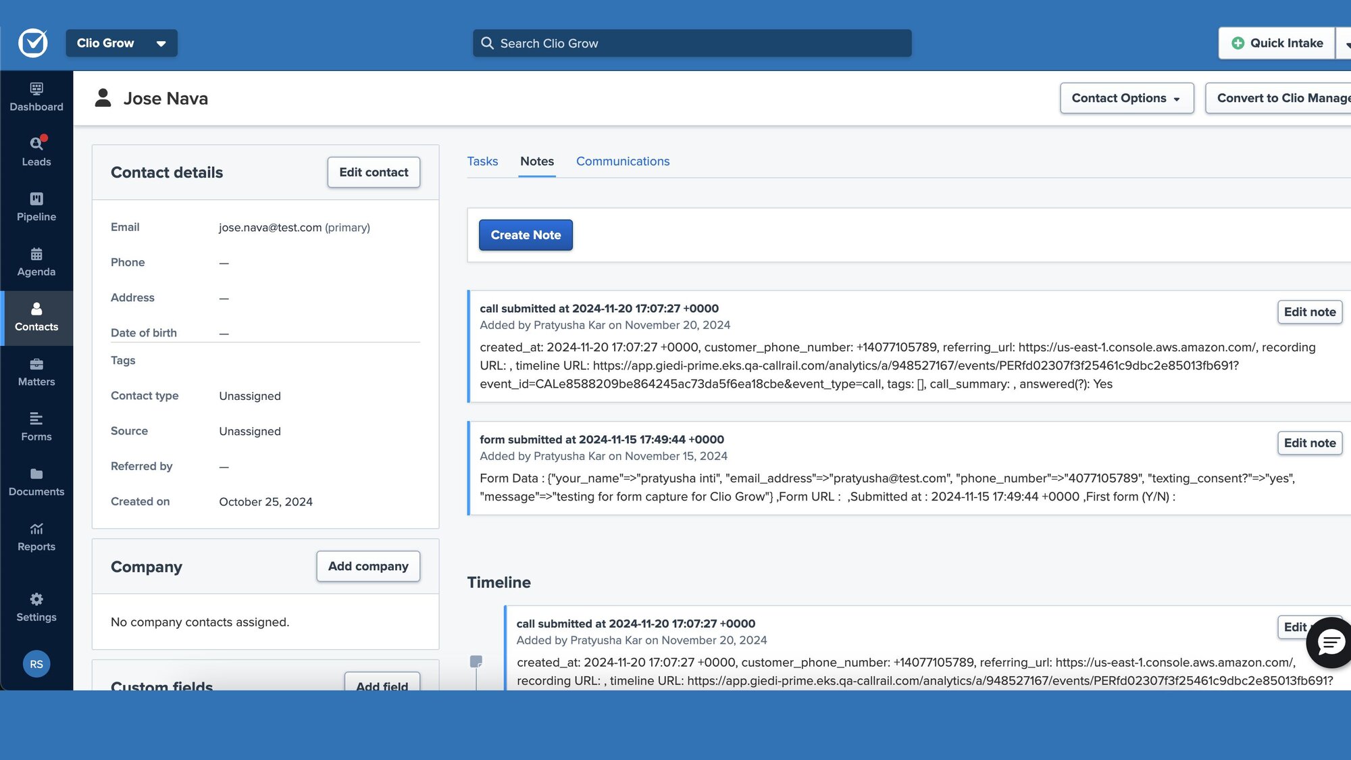This screenshot has height=760, width=1351.
Task: Open the live chat bubble
Action: pyautogui.click(x=1330, y=642)
